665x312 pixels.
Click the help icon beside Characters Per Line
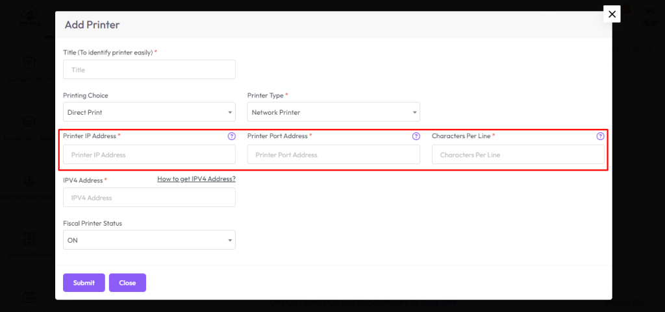600,136
